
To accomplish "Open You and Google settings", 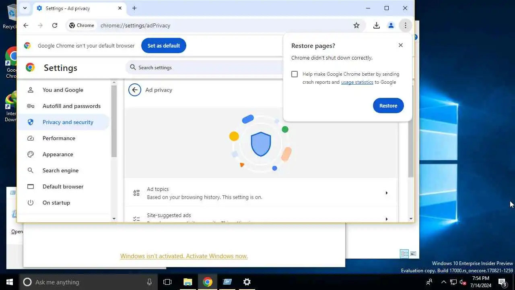I will (63, 90).
